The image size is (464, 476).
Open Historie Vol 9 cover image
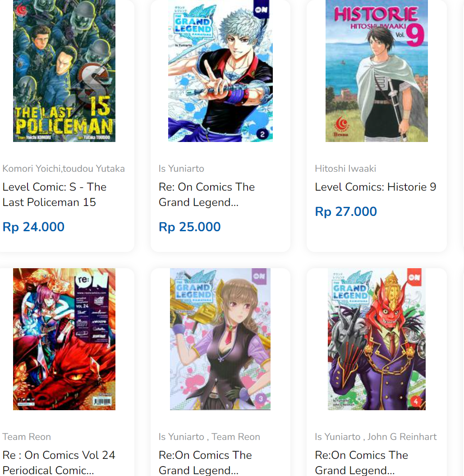tap(377, 71)
